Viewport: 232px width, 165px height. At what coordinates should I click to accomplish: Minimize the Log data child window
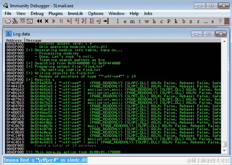[x=197, y=34]
